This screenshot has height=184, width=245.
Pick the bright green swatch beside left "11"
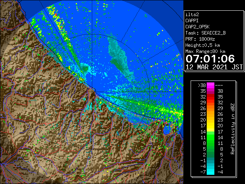pyautogui.click(x=211, y=137)
